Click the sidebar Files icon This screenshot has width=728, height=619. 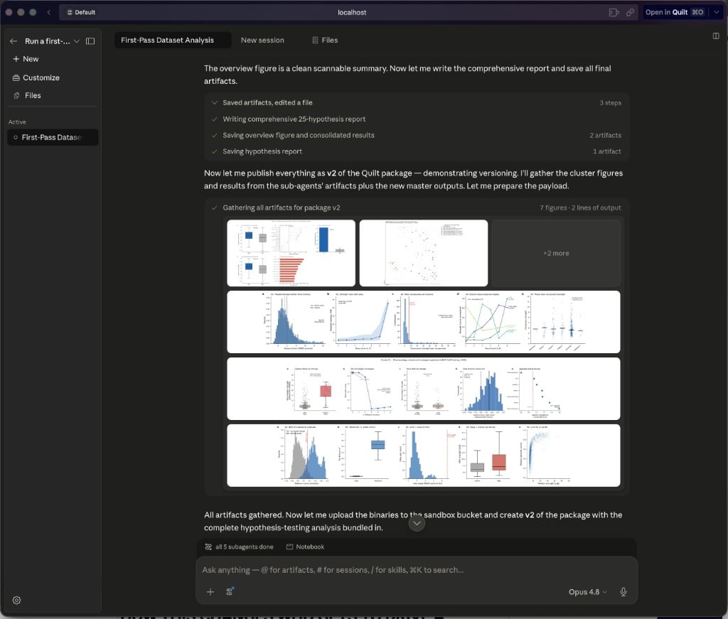coord(17,95)
